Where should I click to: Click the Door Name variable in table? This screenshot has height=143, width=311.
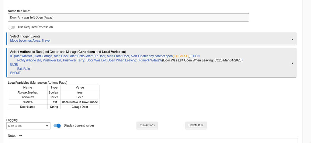[28, 107]
